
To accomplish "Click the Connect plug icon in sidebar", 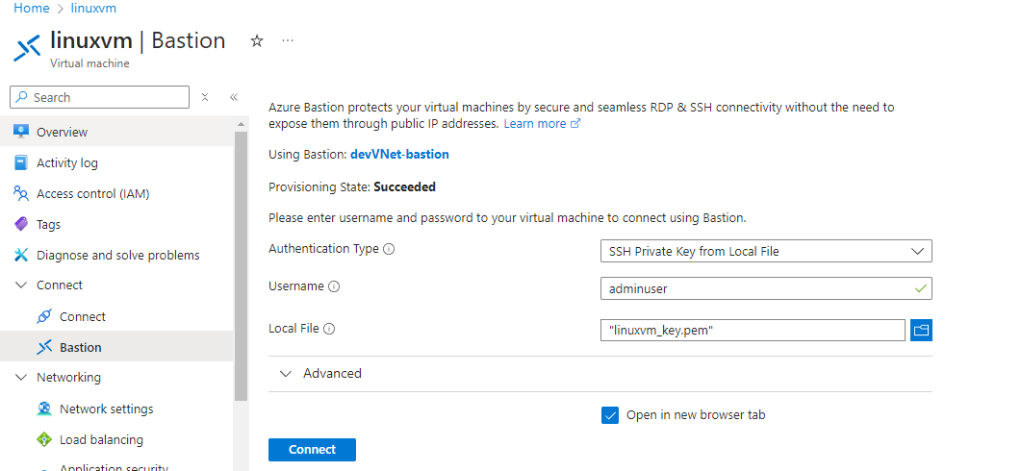I will pos(44,317).
